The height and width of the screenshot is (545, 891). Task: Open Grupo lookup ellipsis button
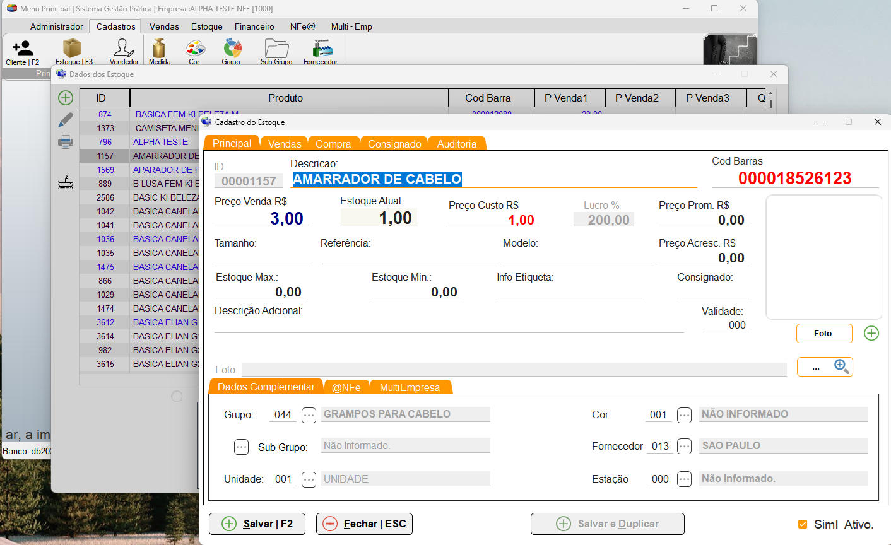point(309,415)
